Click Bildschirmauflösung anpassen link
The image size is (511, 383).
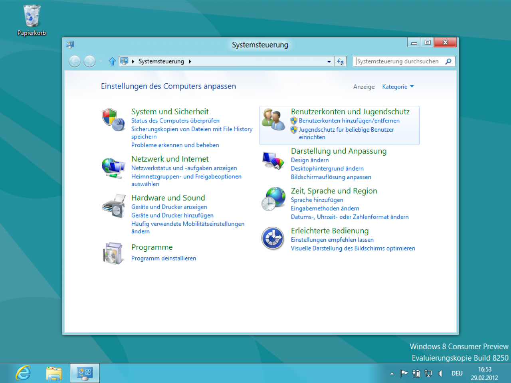(331, 177)
